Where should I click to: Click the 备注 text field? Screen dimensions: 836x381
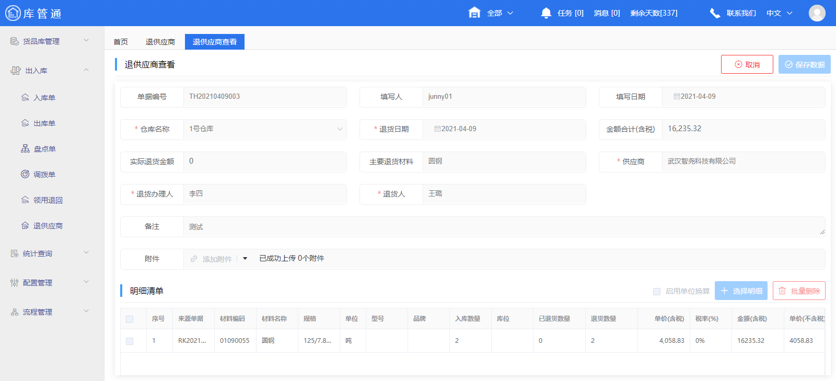(502, 227)
